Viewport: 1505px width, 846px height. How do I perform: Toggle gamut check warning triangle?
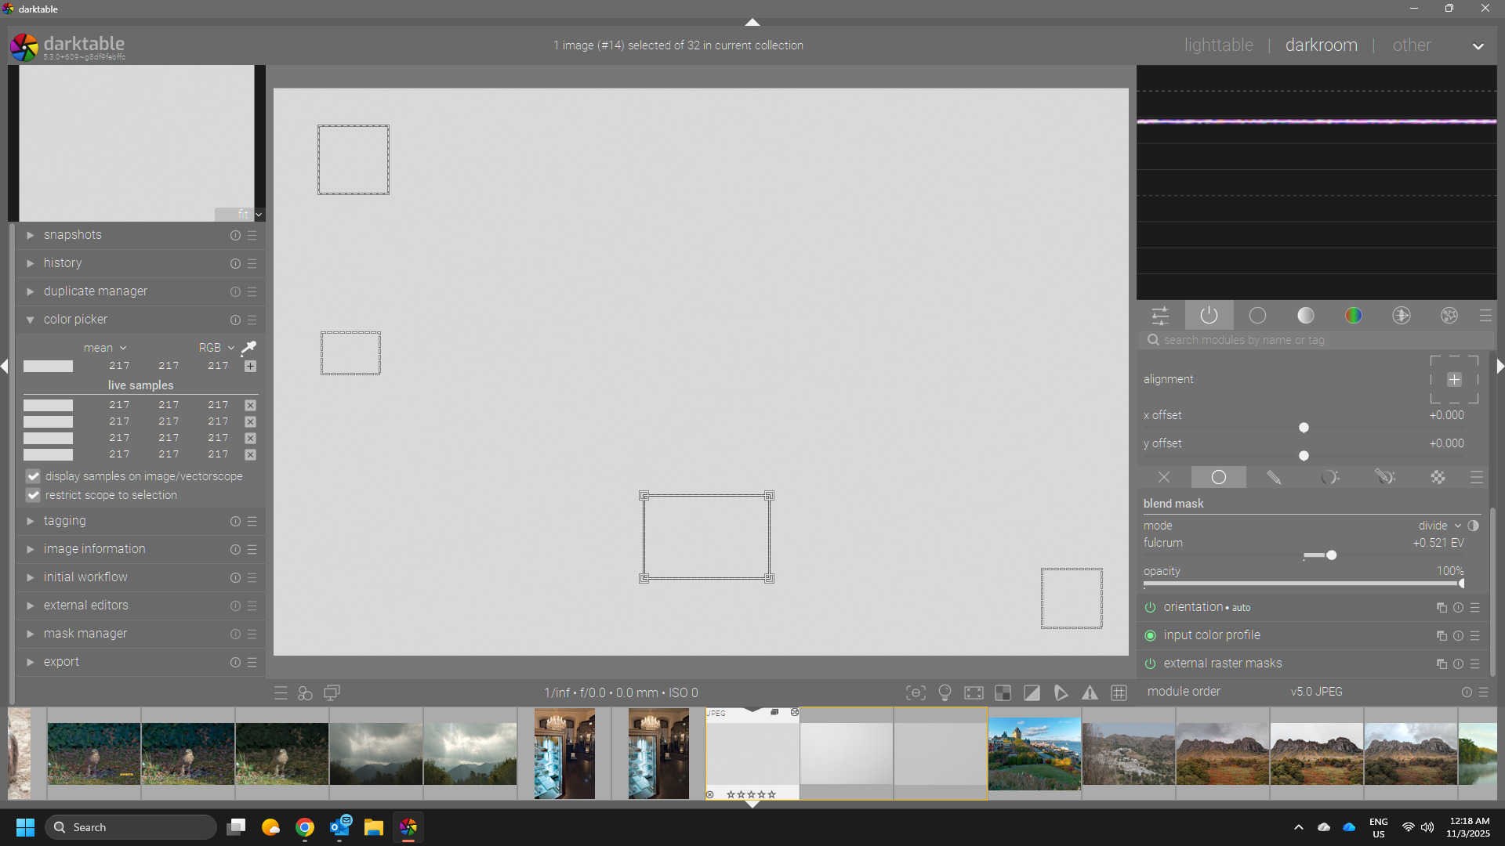tap(1090, 692)
